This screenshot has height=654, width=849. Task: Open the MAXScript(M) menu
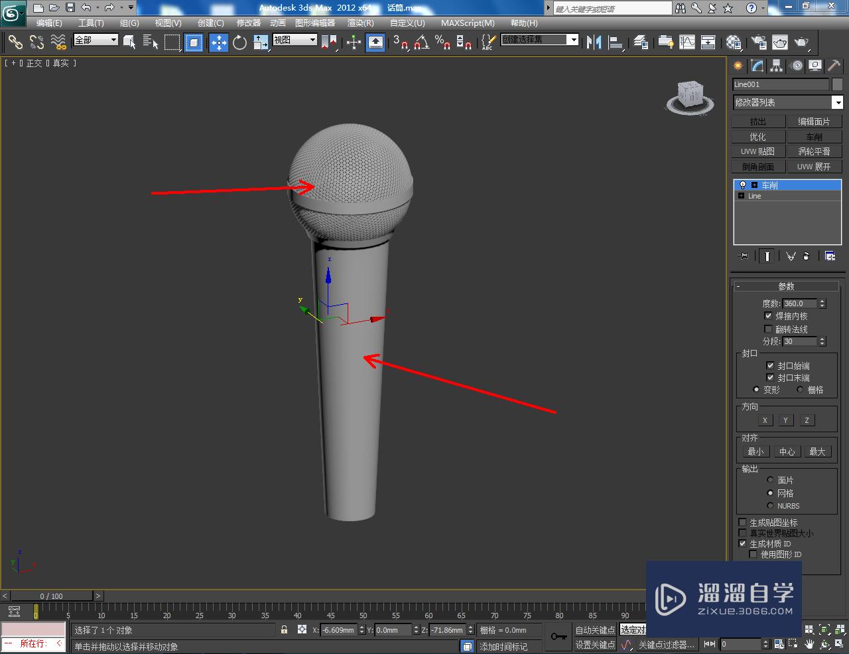coord(468,23)
